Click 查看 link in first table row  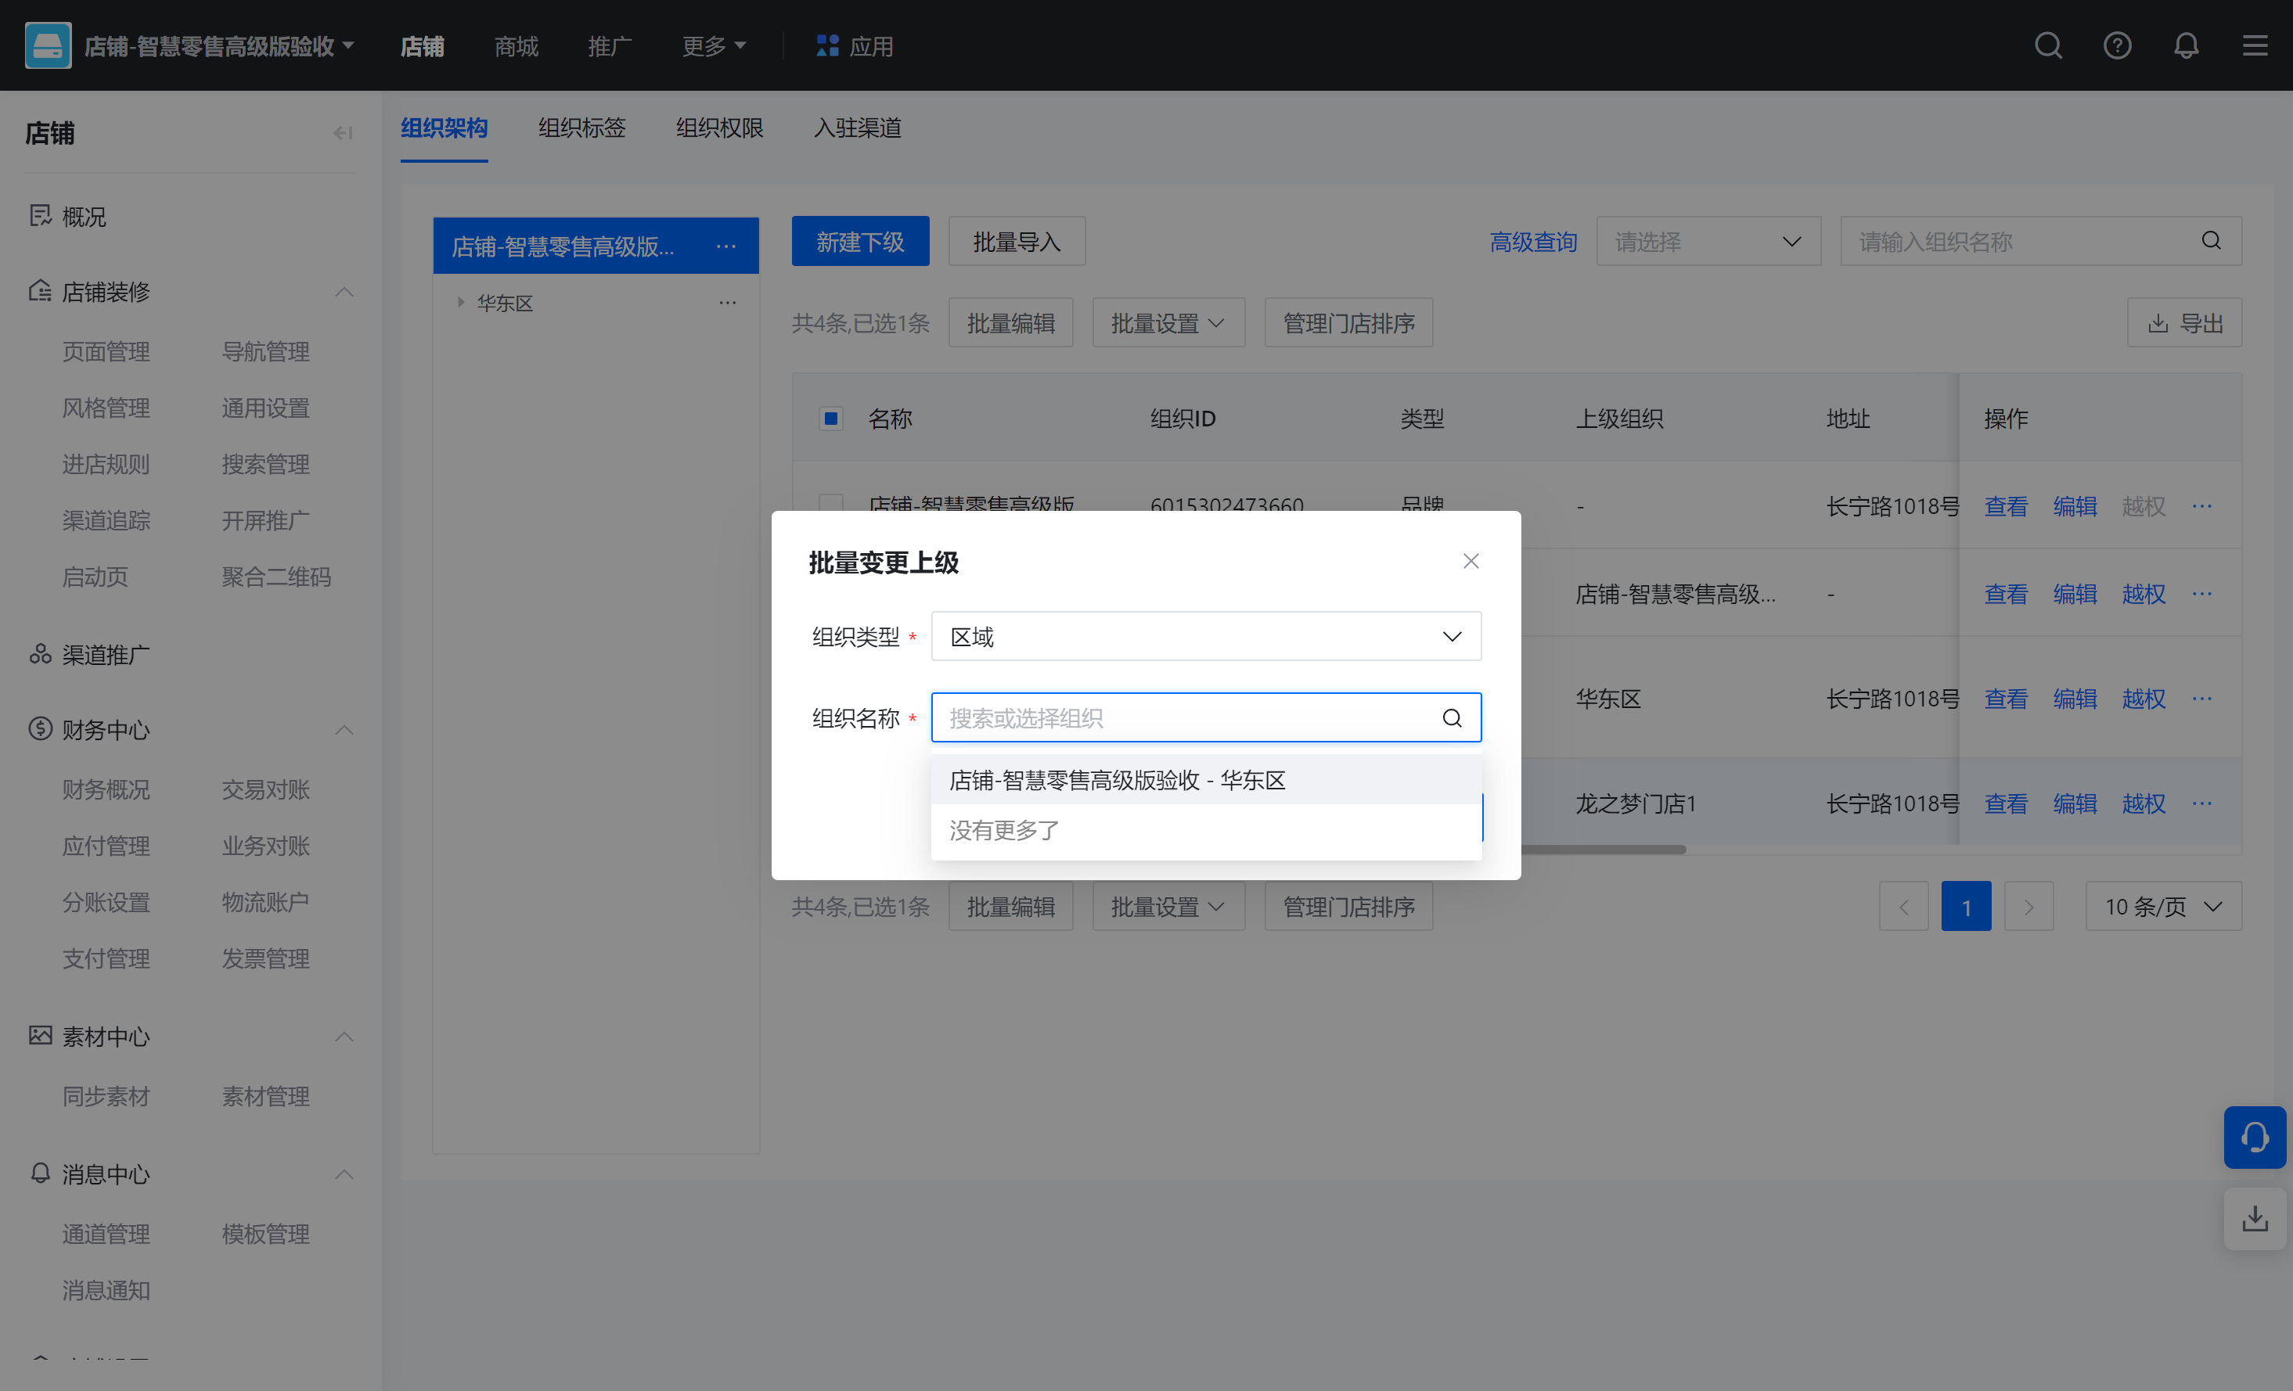coord(2006,506)
